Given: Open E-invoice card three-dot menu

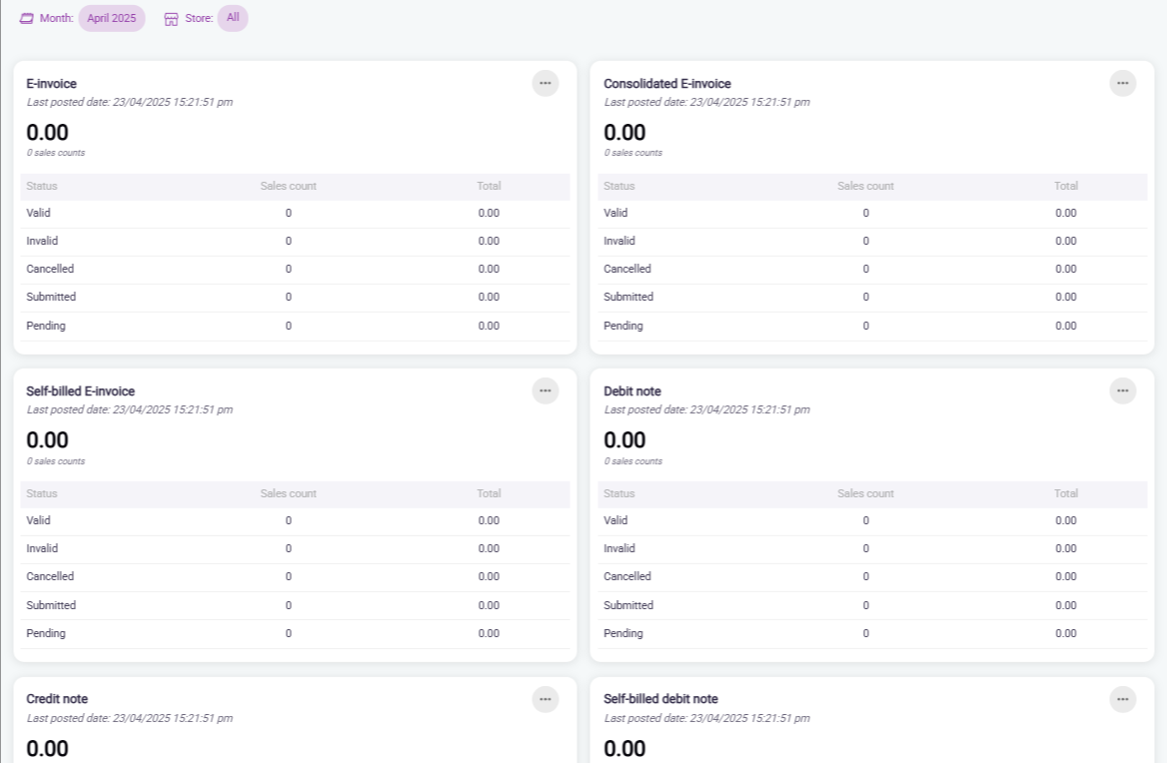Looking at the screenshot, I should pyautogui.click(x=545, y=84).
